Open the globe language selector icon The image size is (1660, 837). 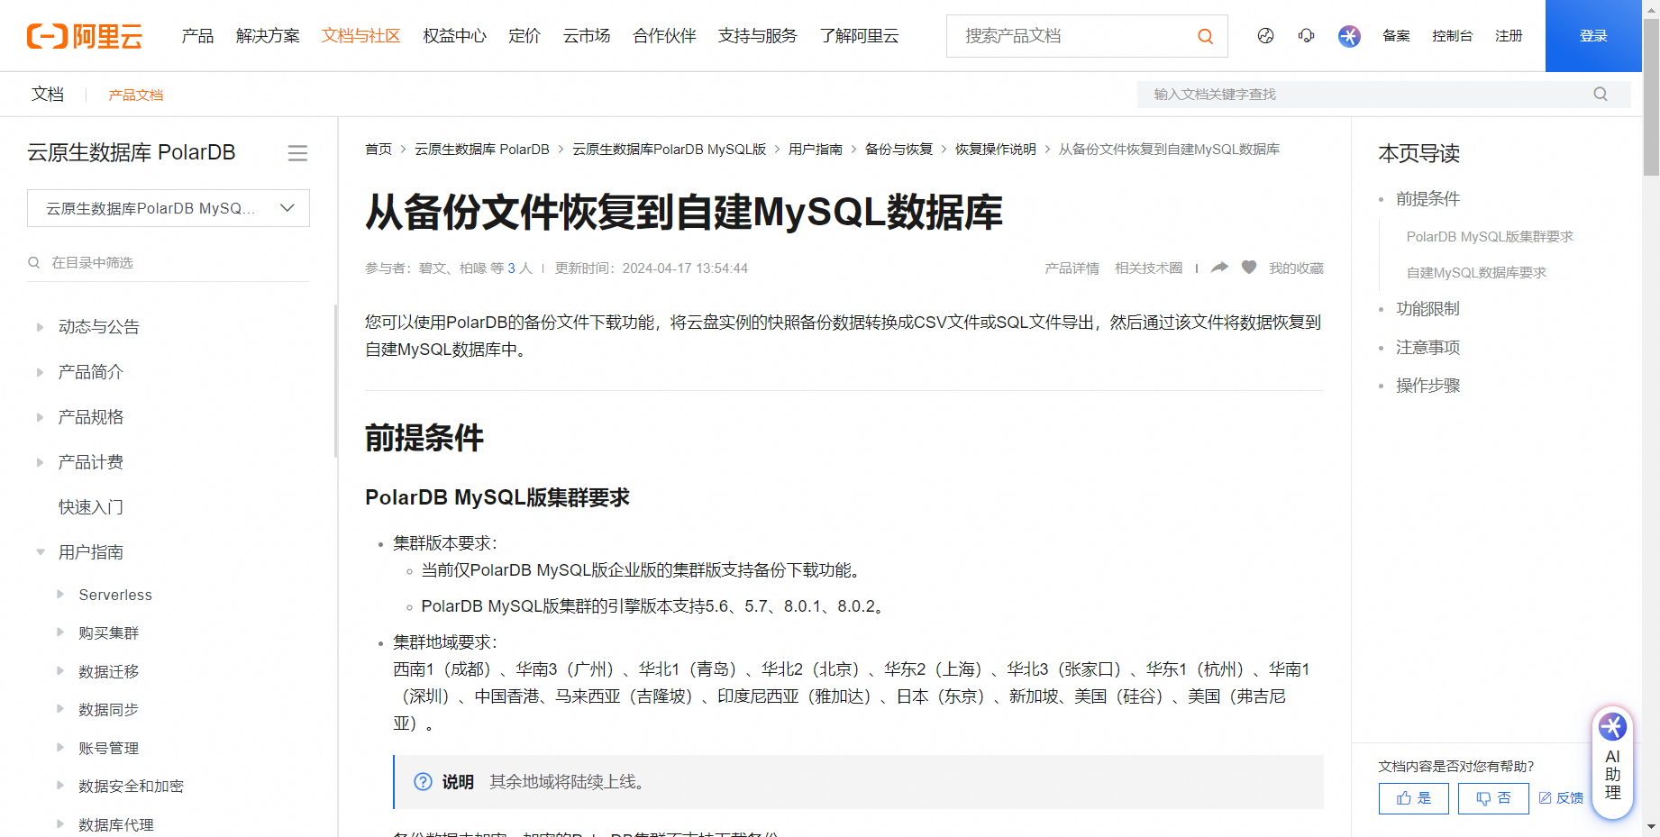pos(1265,36)
